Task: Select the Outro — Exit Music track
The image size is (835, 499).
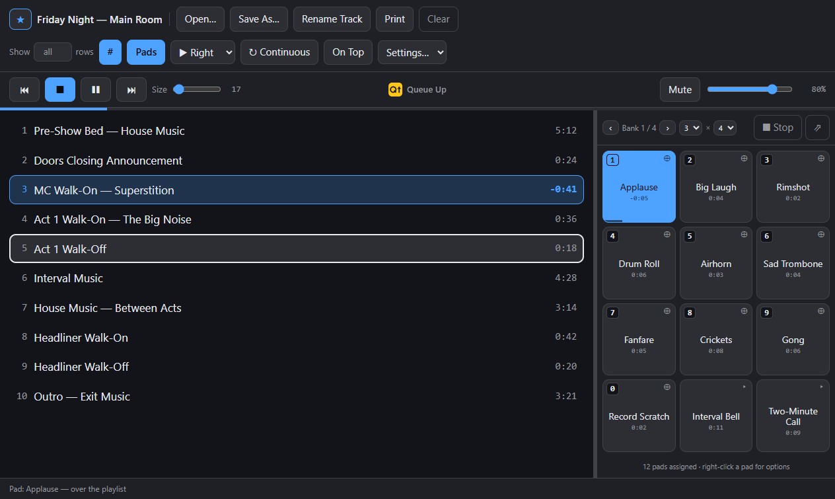Action: pos(297,397)
